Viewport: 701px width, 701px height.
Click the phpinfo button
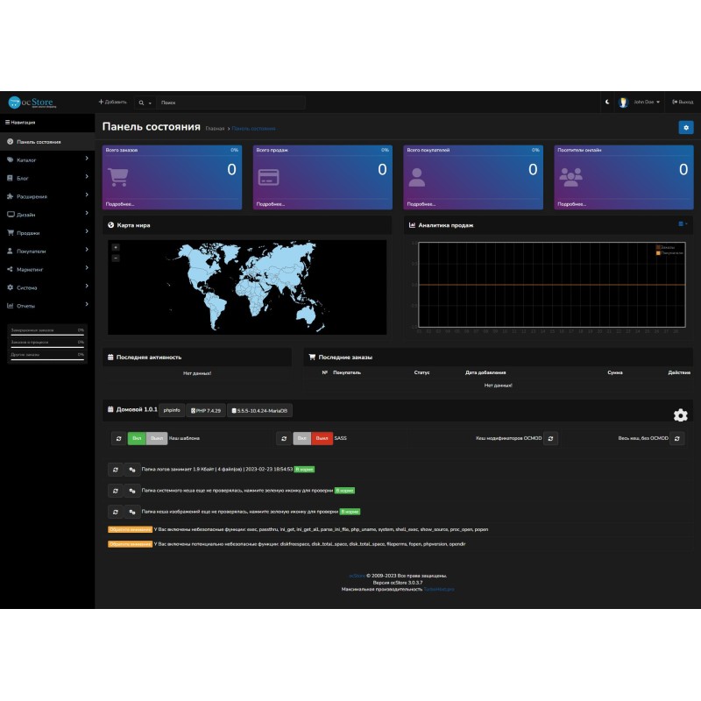[173, 410]
